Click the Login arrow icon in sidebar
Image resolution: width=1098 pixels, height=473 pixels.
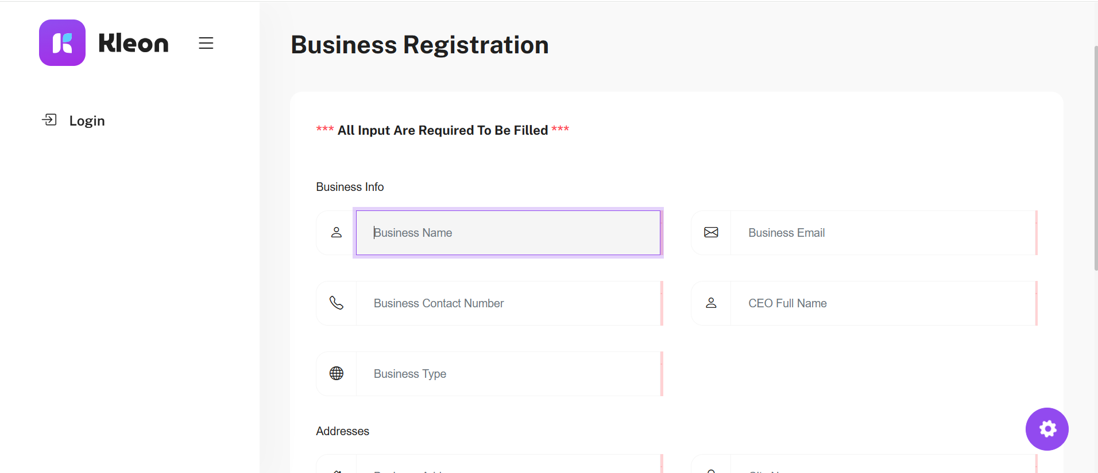pyautogui.click(x=49, y=120)
